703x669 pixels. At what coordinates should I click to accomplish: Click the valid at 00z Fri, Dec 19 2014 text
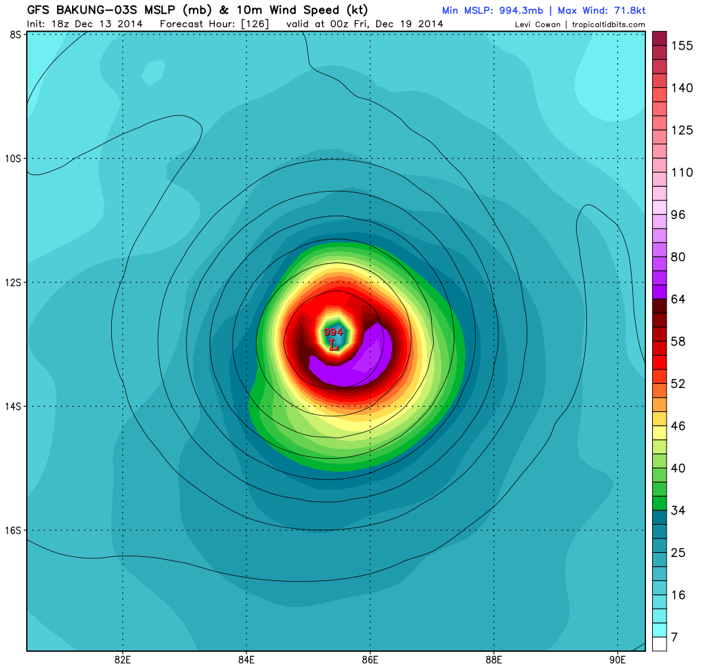pos(365,24)
